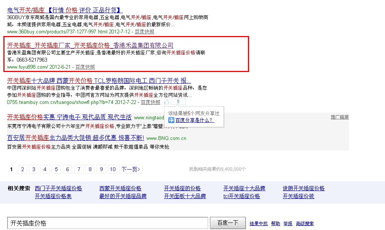This screenshot has height=230, width=385.
Task: Open 百度快照 for the 360buy result
Action: coord(144,32)
